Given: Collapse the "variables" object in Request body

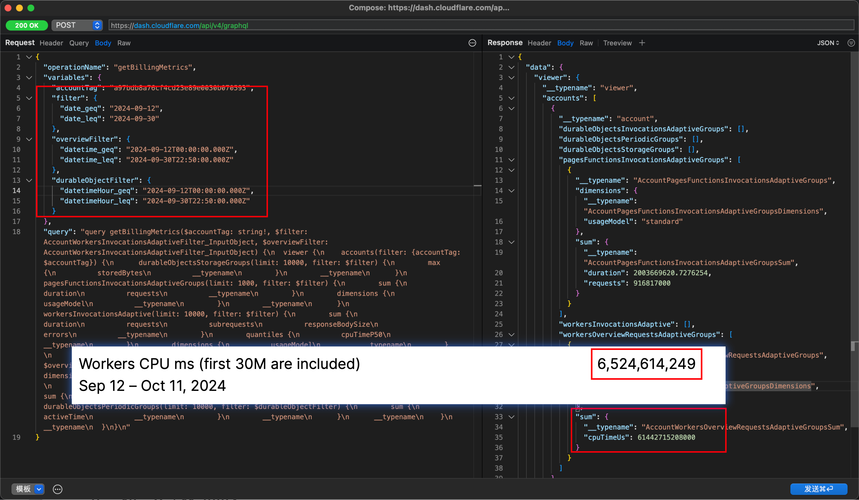Looking at the screenshot, I should (29, 78).
